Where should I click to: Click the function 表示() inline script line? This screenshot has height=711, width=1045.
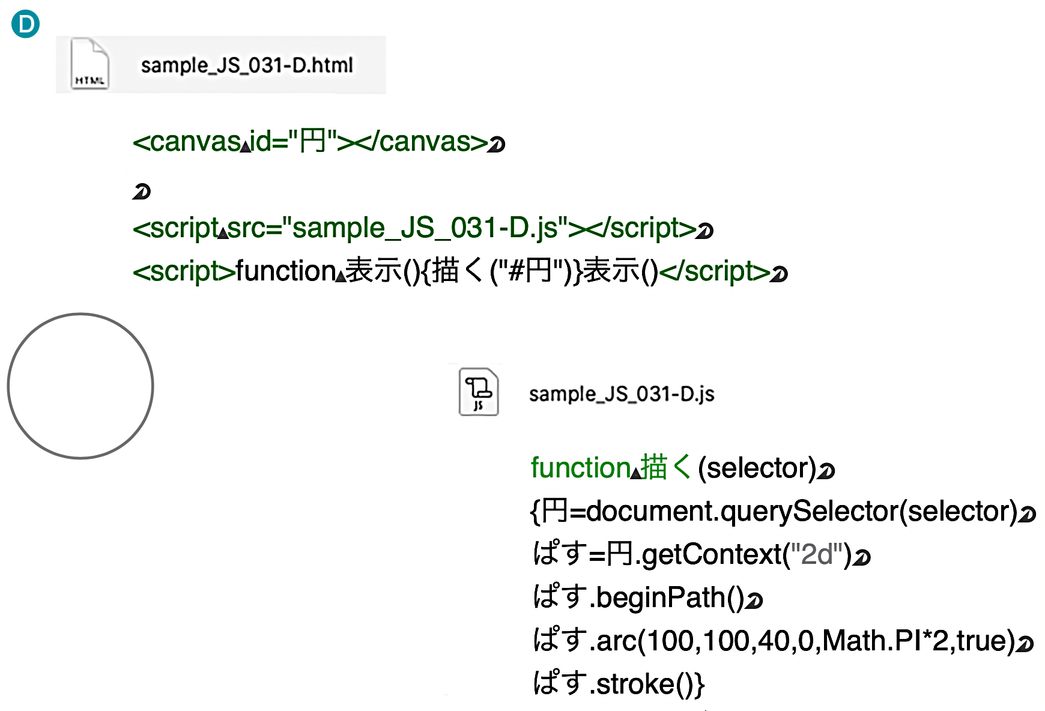point(450,271)
